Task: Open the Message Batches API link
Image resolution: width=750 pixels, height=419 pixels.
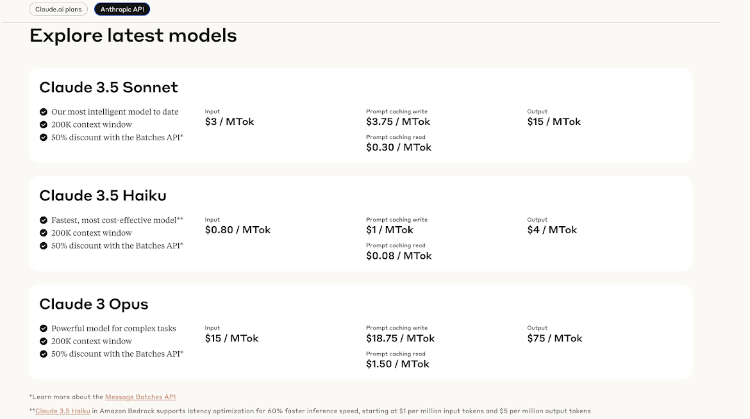Action: click(x=140, y=397)
